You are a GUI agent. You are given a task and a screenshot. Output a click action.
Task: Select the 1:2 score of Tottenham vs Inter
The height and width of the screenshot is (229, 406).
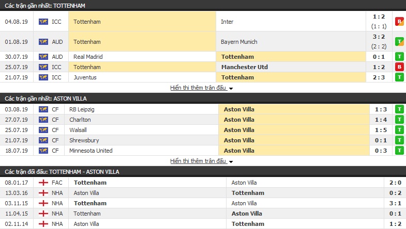coord(379,17)
